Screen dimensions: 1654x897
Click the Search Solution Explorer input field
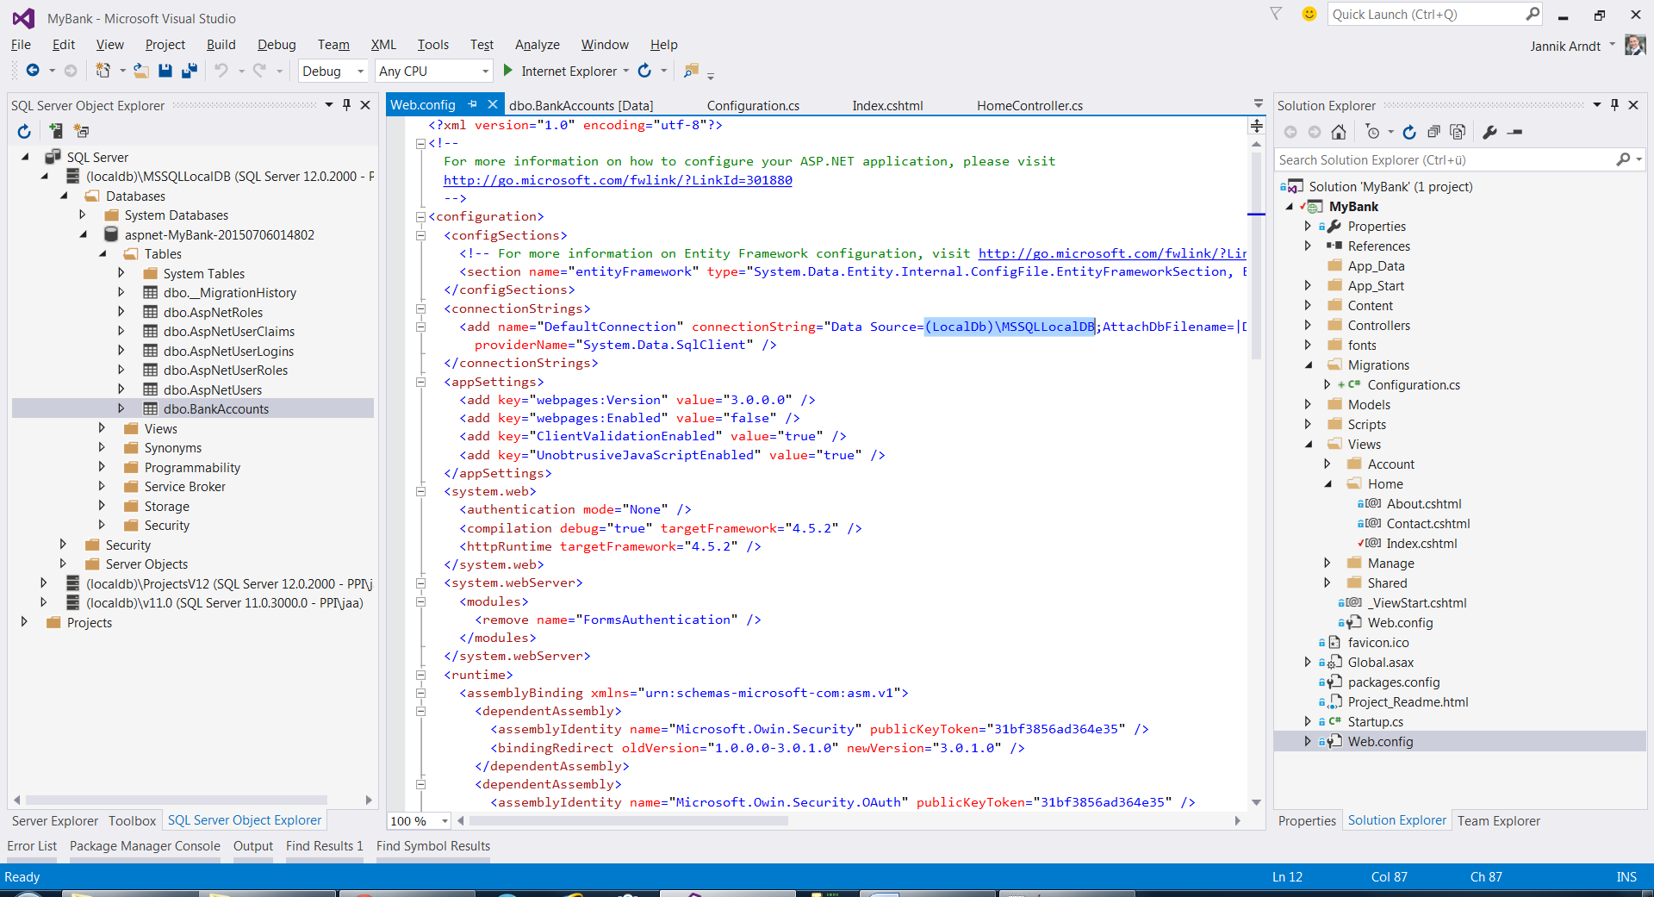point(1446,159)
